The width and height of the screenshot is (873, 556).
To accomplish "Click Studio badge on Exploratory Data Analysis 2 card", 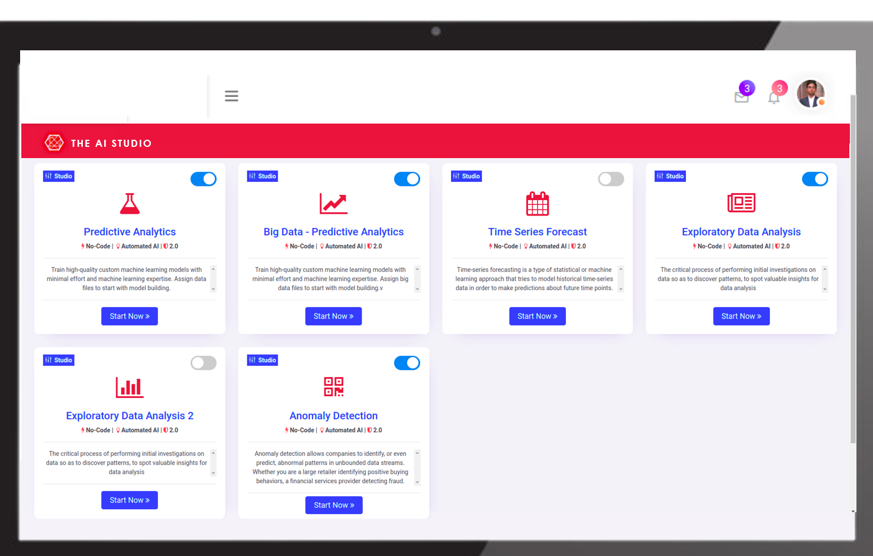I will (x=59, y=360).
